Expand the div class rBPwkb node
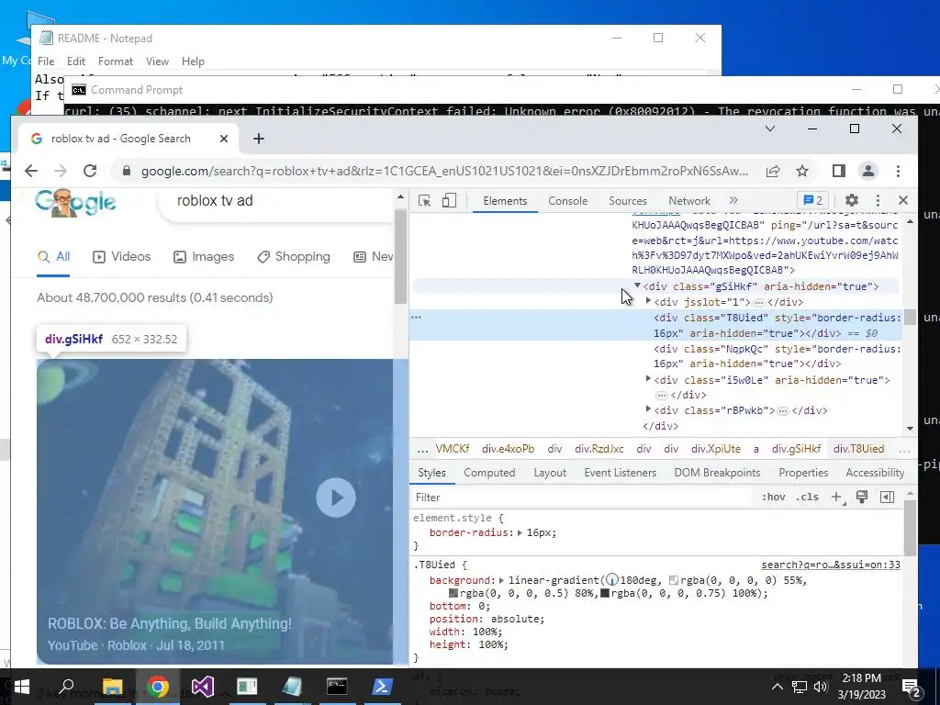Screen dimensions: 940x705 click(x=648, y=409)
